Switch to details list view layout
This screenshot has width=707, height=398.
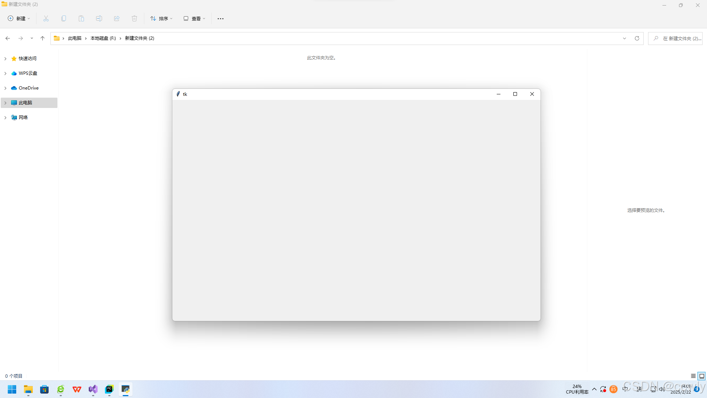[x=693, y=376]
